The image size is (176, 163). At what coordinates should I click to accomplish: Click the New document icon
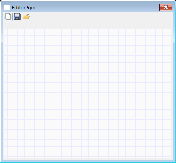[x=8, y=17]
